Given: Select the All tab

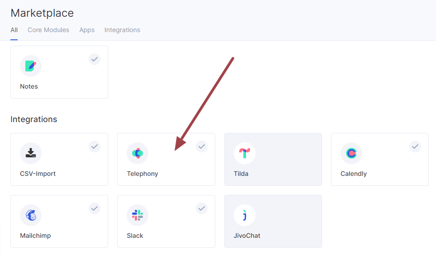Looking at the screenshot, I should [14, 30].
